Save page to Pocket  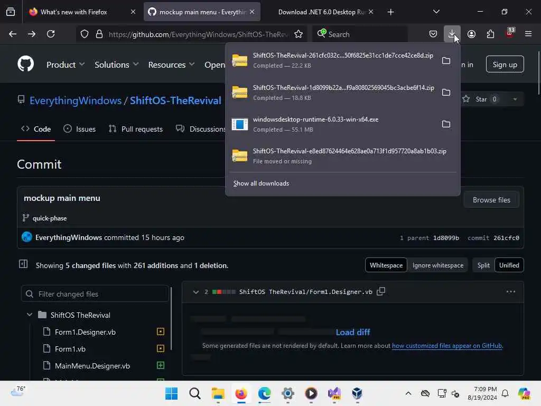tap(433, 34)
